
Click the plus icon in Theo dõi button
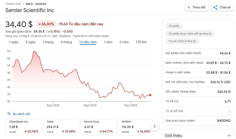click(x=189, y=7)
